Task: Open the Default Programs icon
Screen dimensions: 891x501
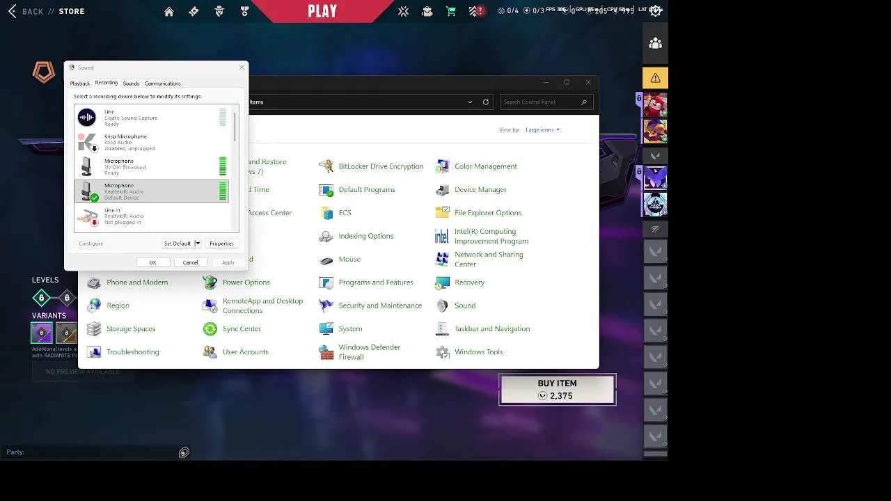Action: coord(326,189)
